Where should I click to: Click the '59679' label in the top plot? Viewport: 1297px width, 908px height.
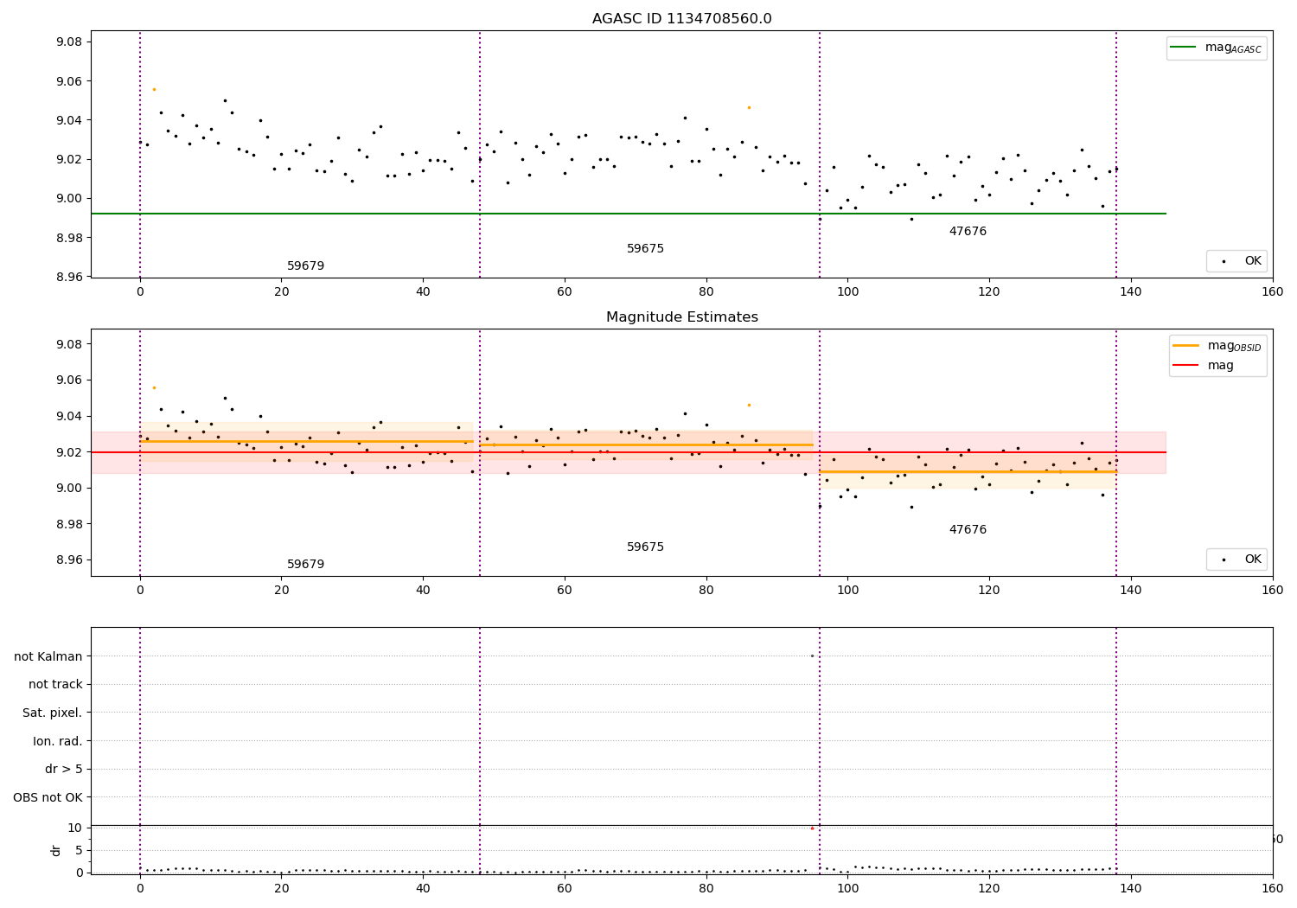point(305,266)
